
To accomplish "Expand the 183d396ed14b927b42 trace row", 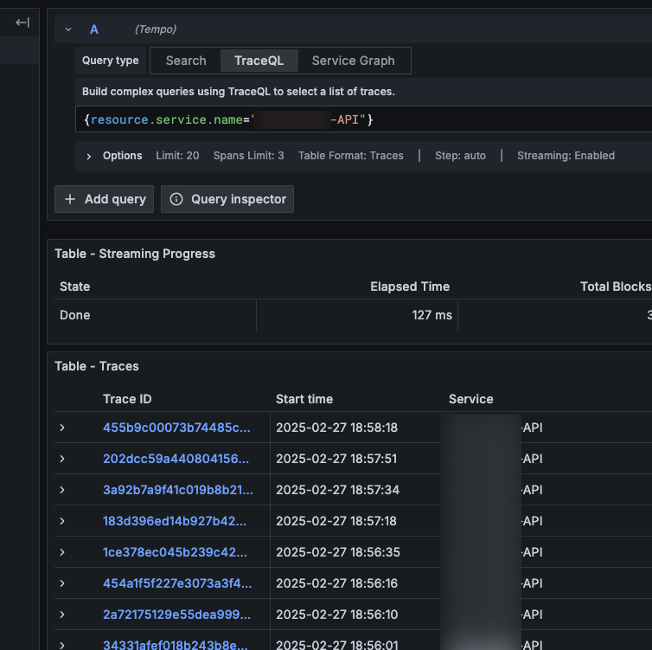I will click(62, 521).
